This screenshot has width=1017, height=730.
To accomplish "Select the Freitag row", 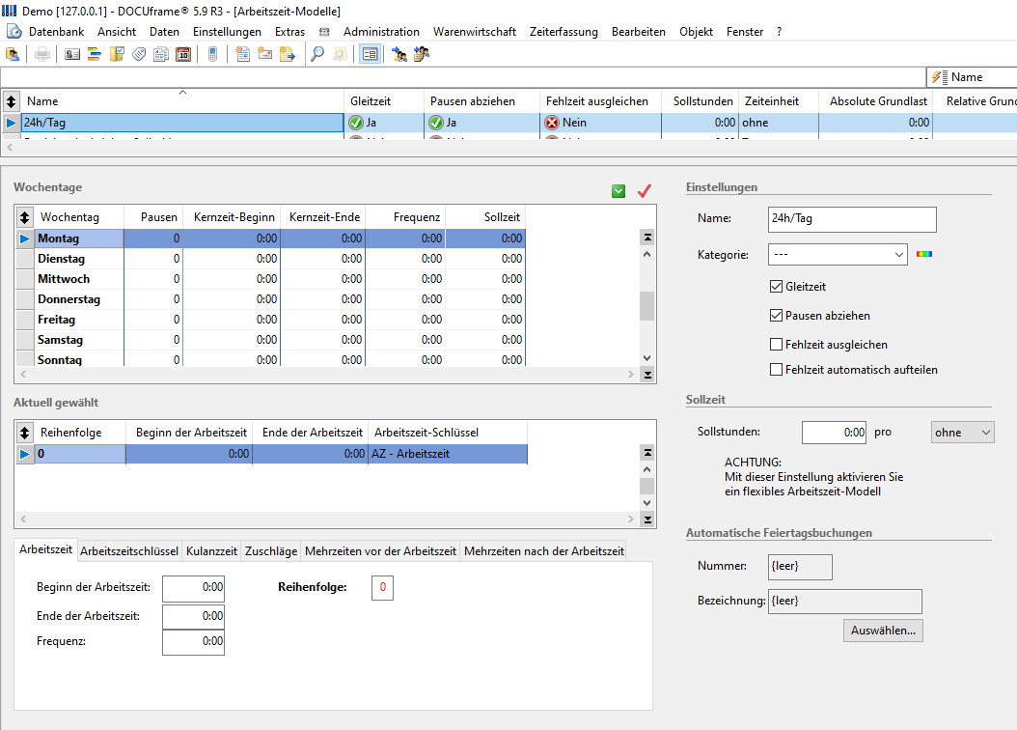I will tap(270, 320).
